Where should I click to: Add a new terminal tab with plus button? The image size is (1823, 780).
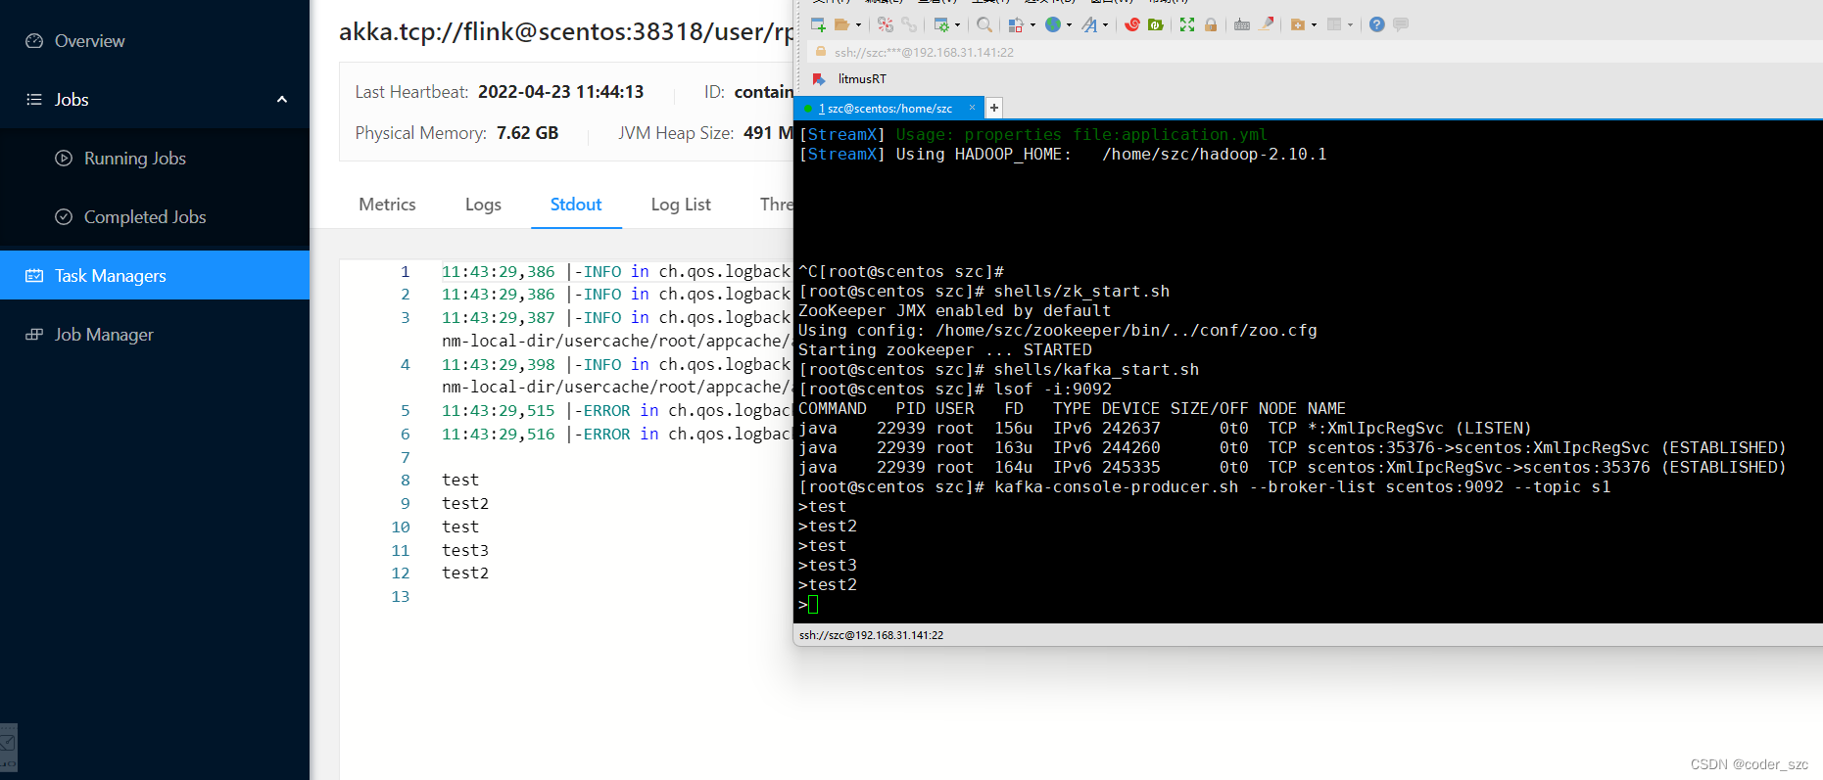point(993,108)
